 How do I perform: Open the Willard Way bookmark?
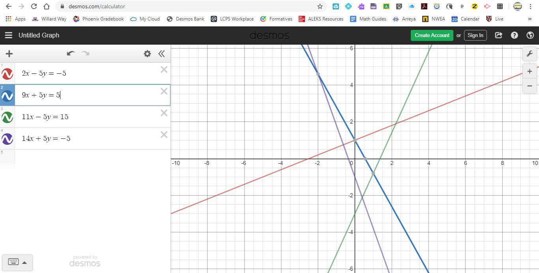49,19
